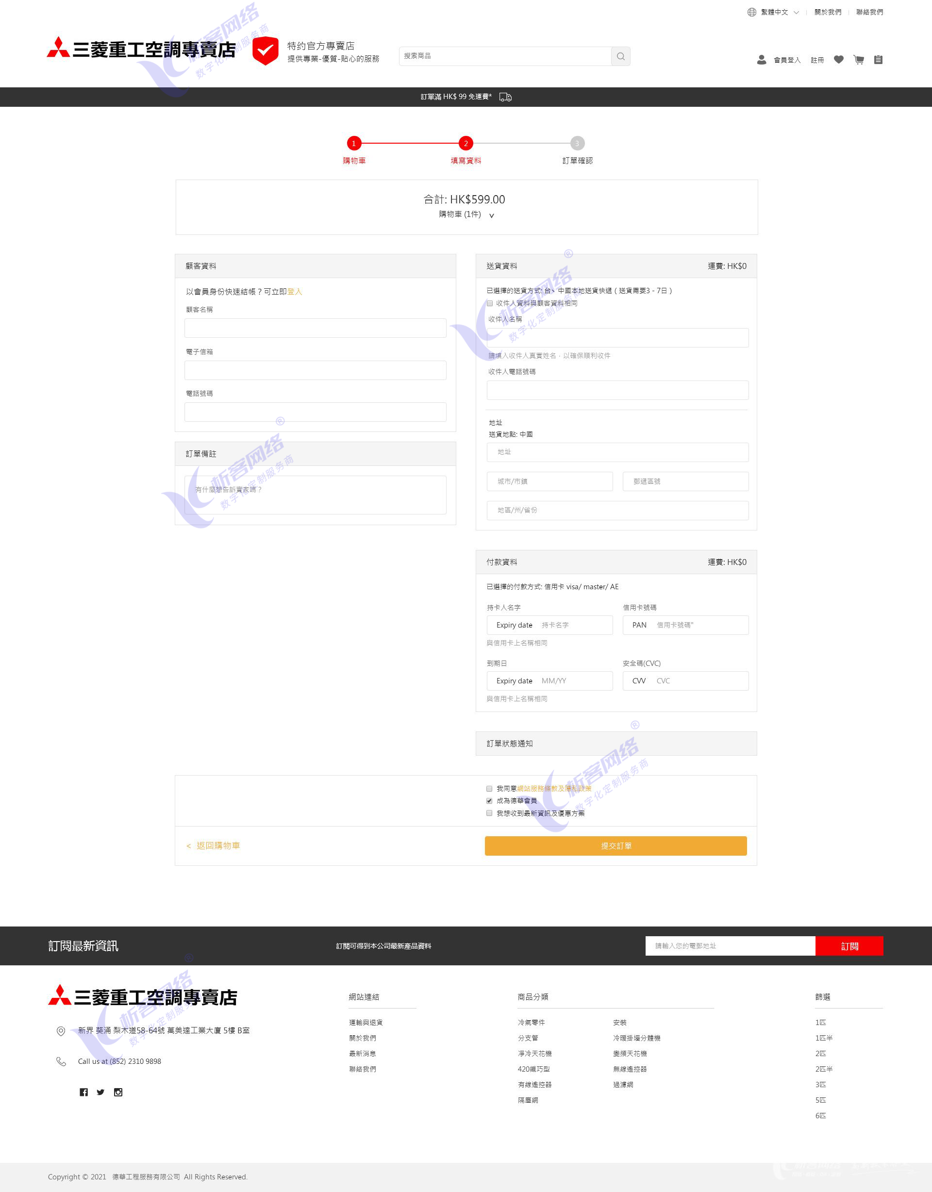Enable 我想收到最新資訊及優惠方案 checkbox
Screen dimensions: 932x1192
(489, 813)
